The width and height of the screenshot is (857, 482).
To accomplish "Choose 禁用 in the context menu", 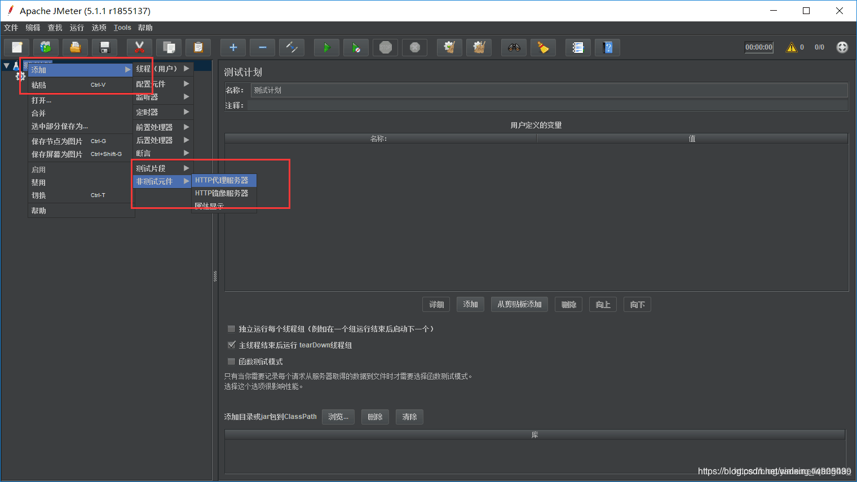I will 81,182.
